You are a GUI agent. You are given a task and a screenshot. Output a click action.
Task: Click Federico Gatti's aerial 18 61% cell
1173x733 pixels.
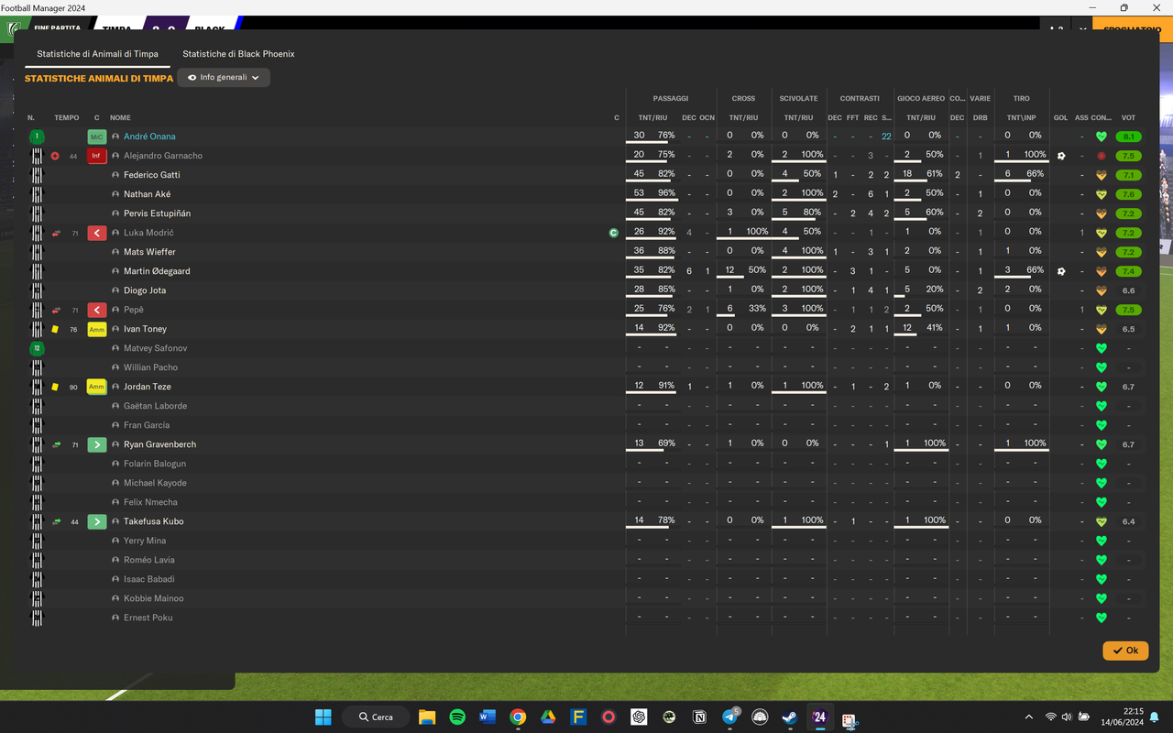pyautogui.click(x=921, y=175)
